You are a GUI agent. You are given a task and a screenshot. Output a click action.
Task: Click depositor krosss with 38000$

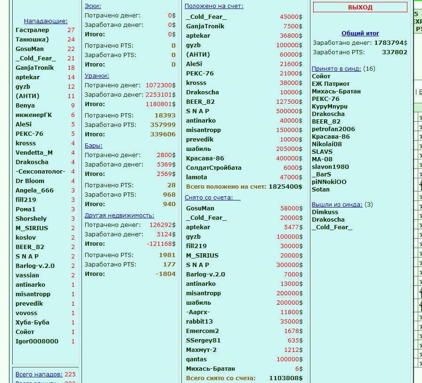pos(196,83)
